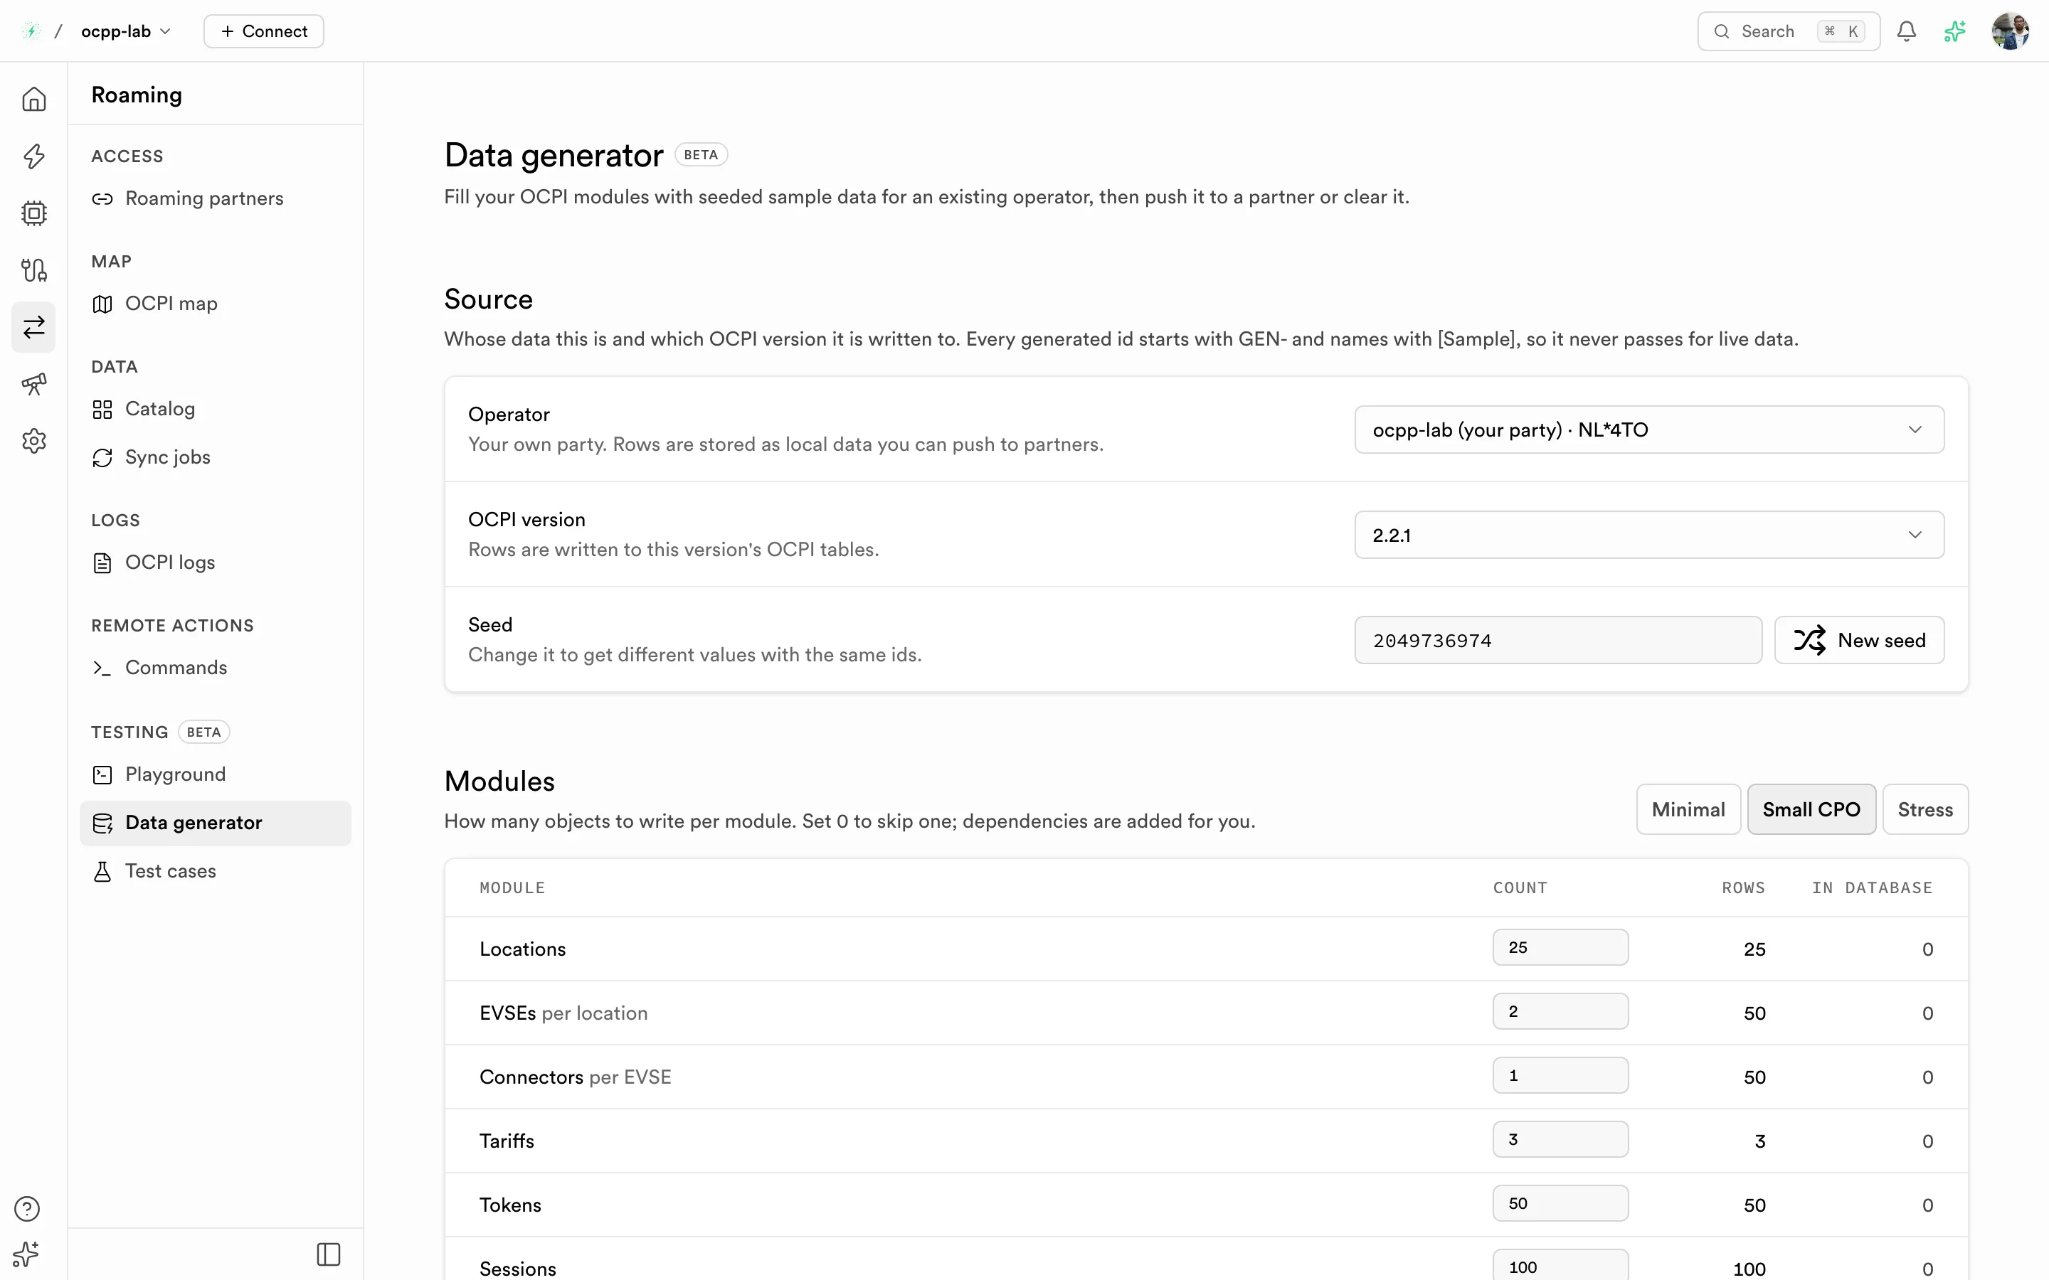Open the Operator dropdown
This screenshot has width=2049, height=1280.
point(1648,430)
